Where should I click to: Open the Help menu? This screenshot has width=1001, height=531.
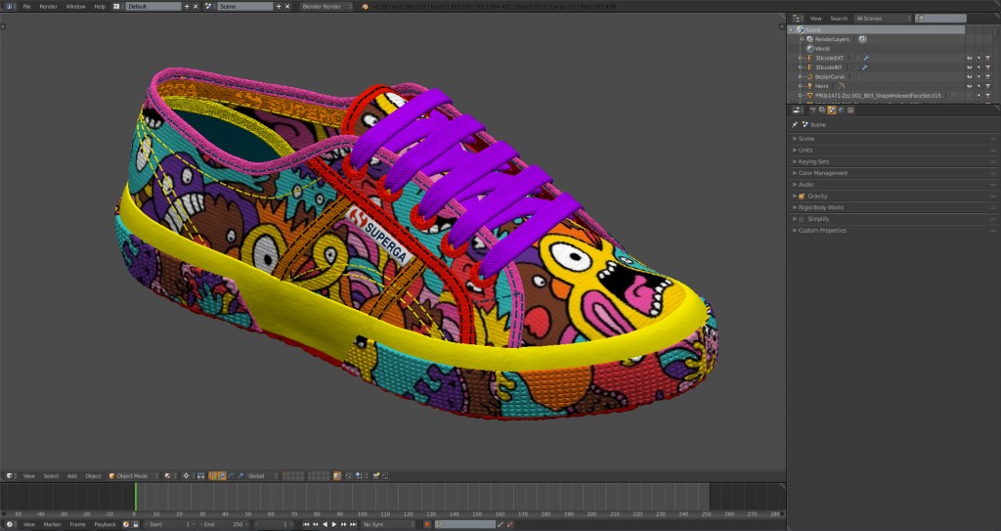(100, 7)
